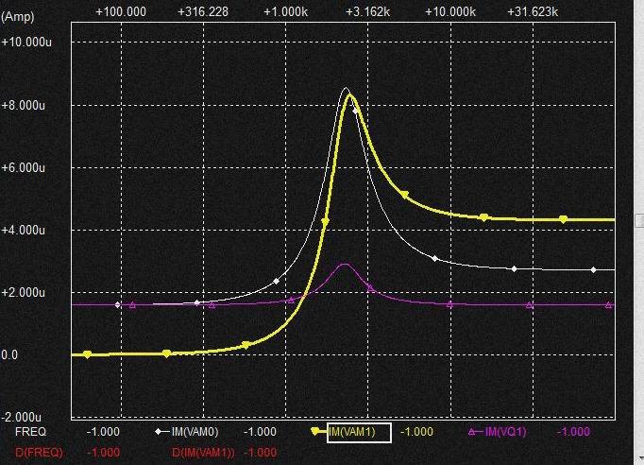Click the white diamond icon beside IM(VAM0)
This screenshot has height=465, width=644.
[159, 432]
